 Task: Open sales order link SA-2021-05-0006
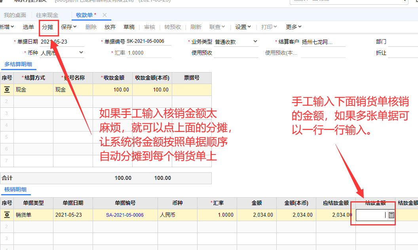point(125,215)
